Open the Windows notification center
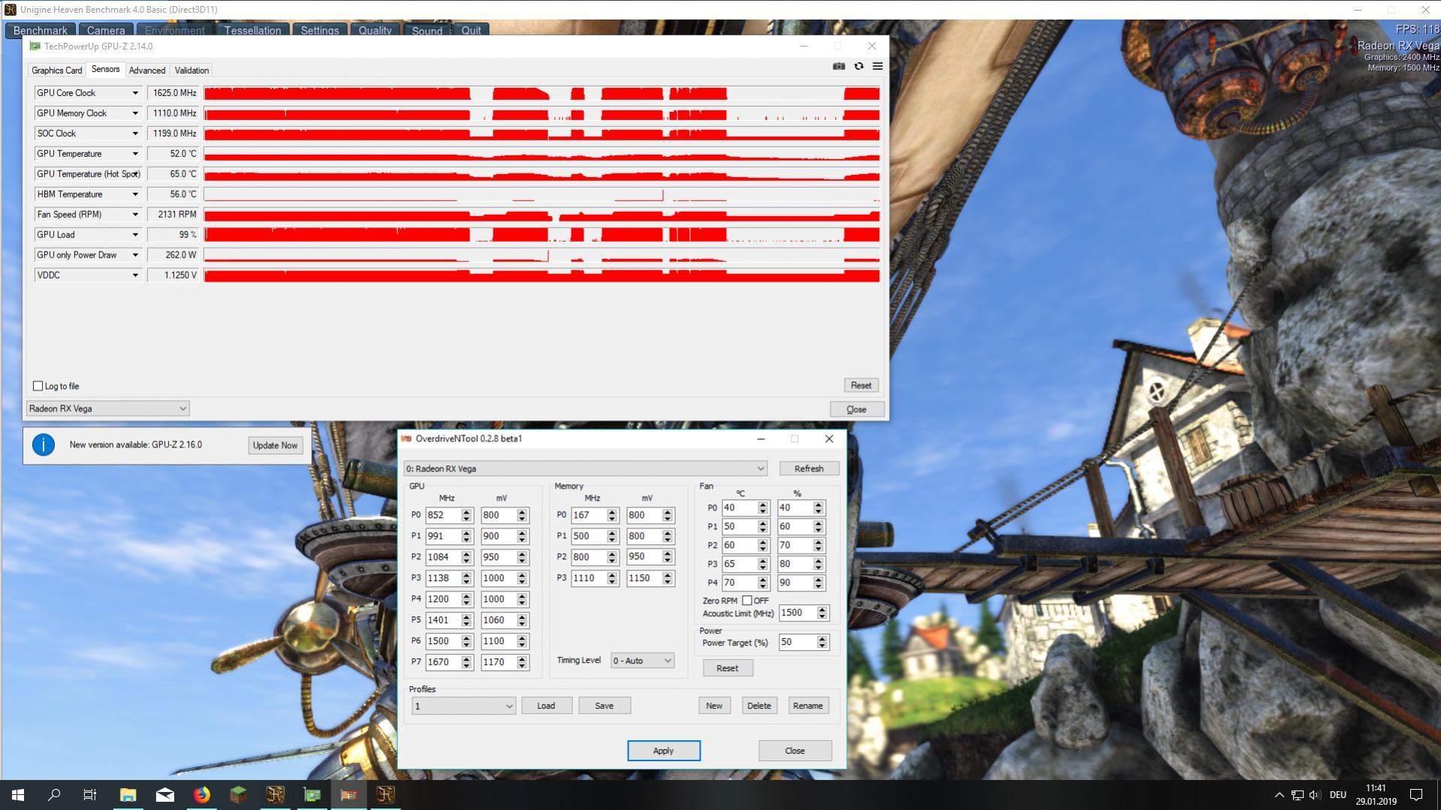Image resolution: width=1441 pixels, height=810 pixels. [1416, 794]
